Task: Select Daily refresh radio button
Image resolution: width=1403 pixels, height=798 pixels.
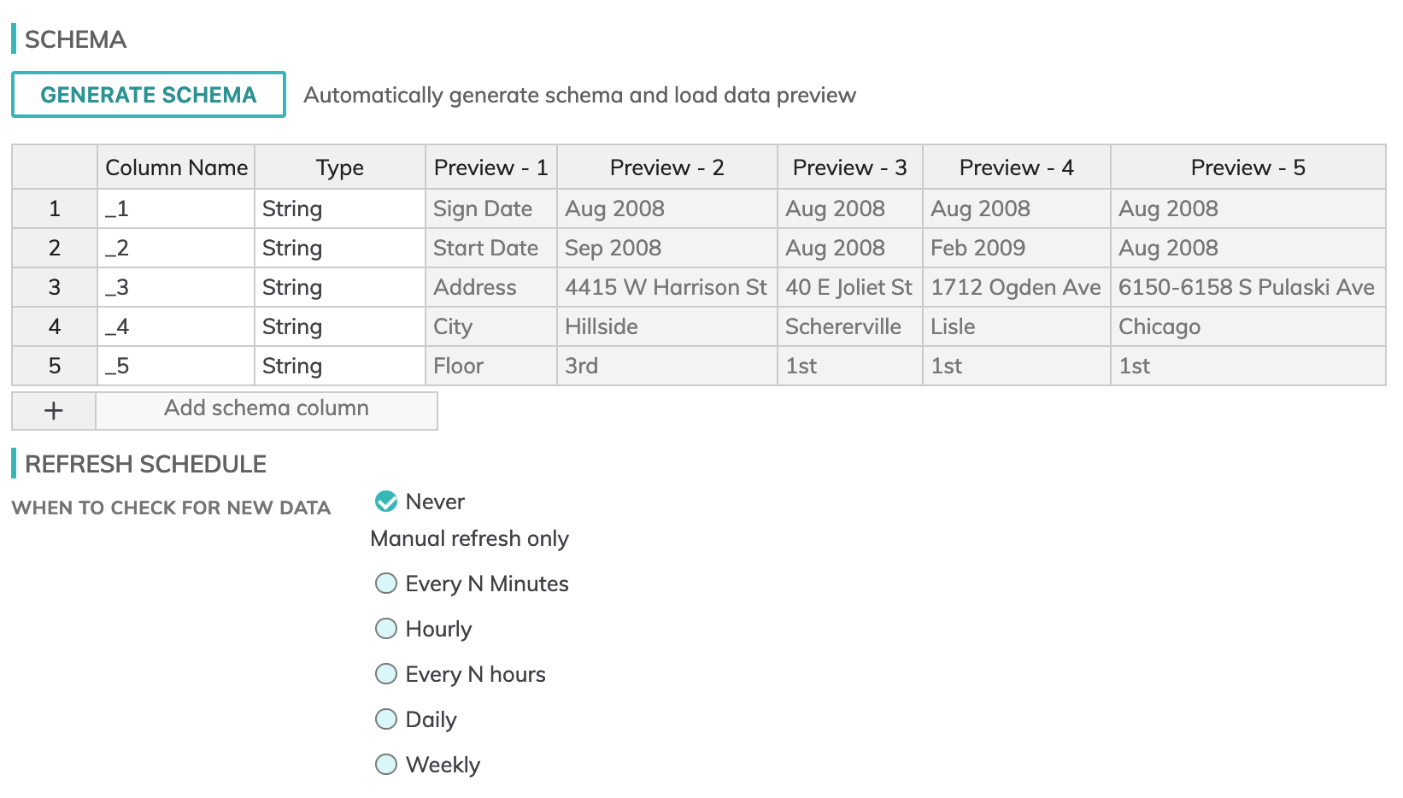Action: click(x=386, y=719)
